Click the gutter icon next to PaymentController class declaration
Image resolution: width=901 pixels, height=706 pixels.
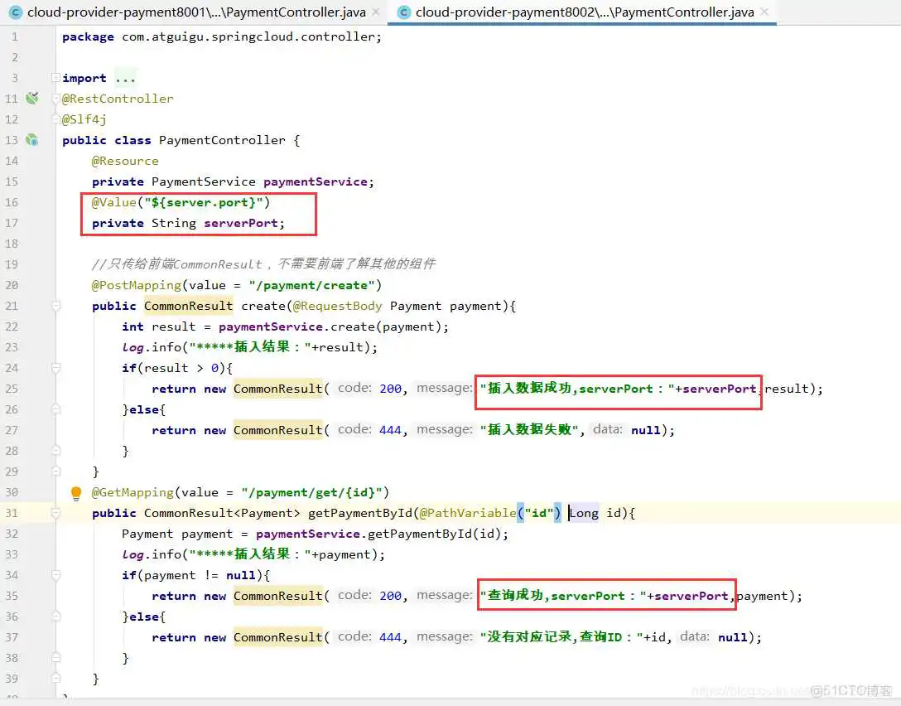[31, 139]
